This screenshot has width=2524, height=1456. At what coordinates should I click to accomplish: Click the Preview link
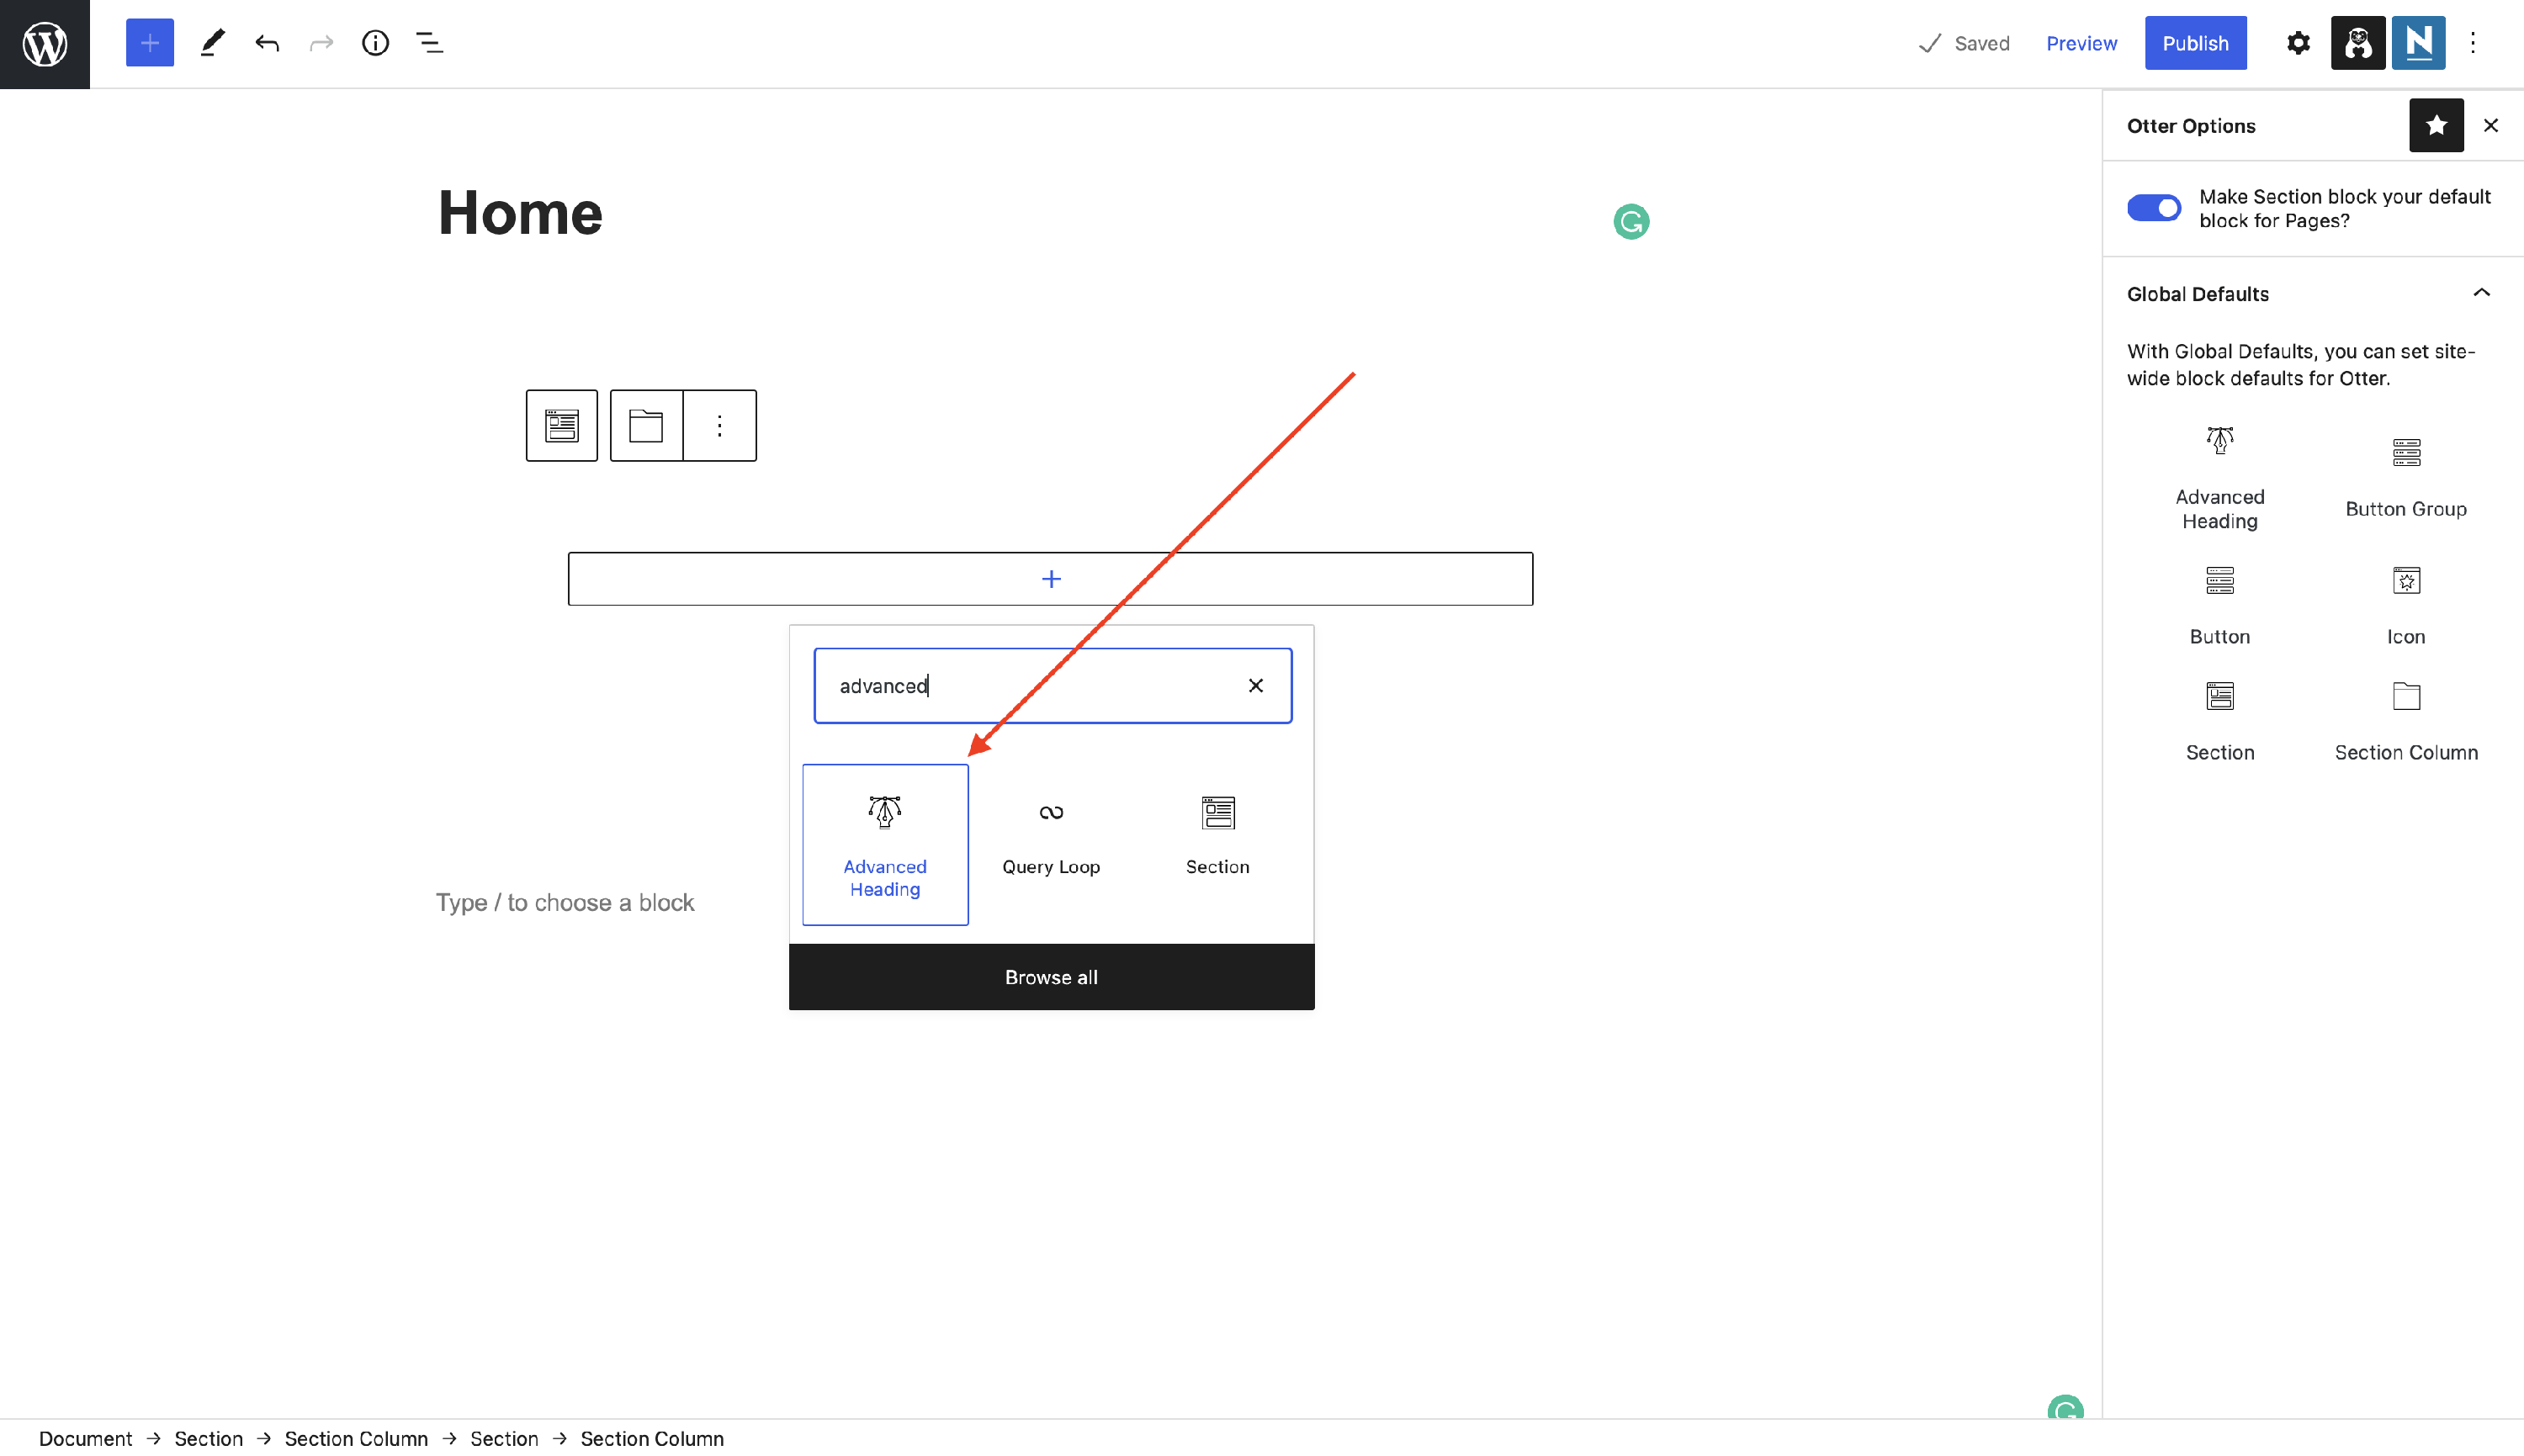point(2081,43)
